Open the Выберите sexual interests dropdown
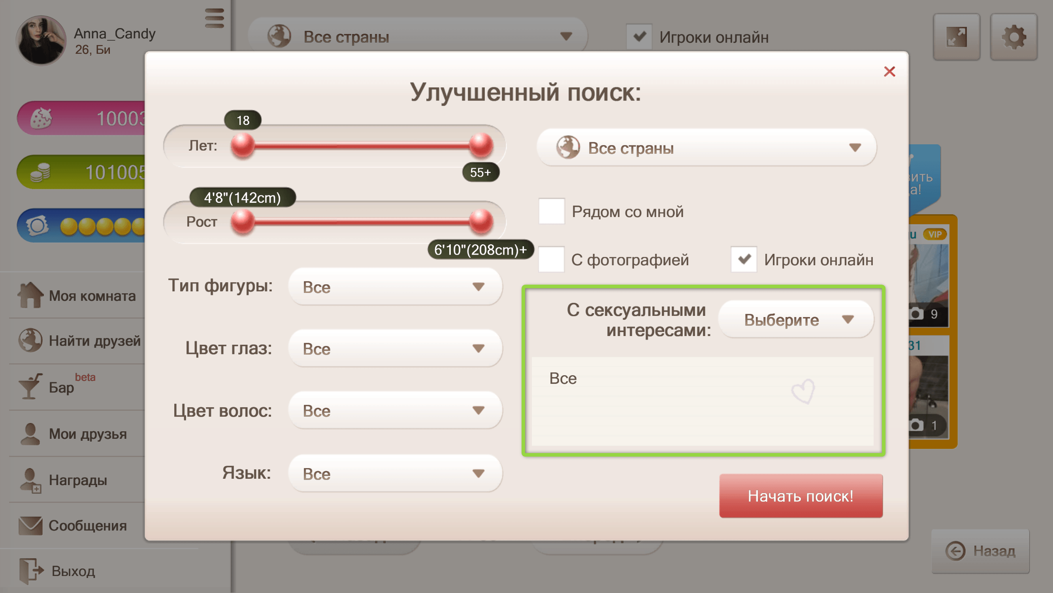The image size is (1053, 593). 795,319
